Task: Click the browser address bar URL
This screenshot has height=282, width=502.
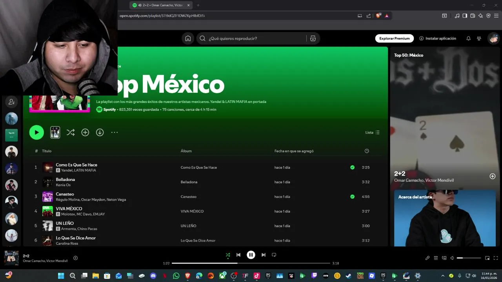Action: click(162, 16)
